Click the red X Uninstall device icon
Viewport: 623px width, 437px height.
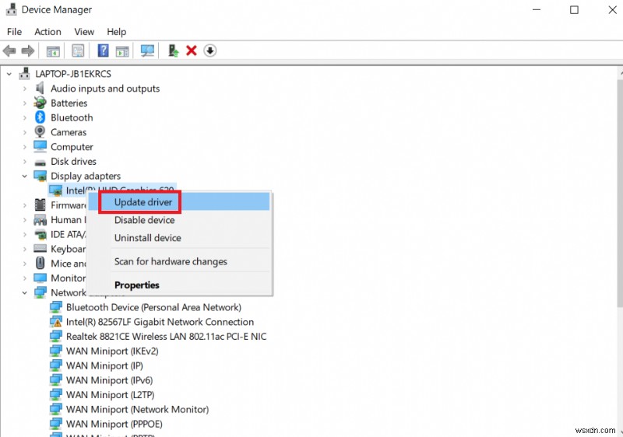pos(192,51)
